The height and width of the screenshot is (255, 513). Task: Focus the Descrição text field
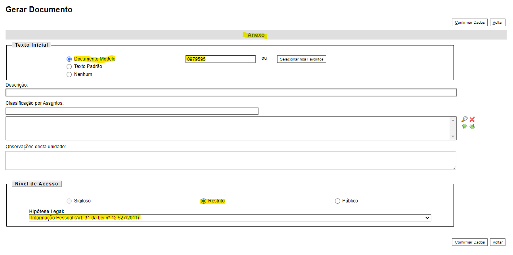click(x=231, y=93)
